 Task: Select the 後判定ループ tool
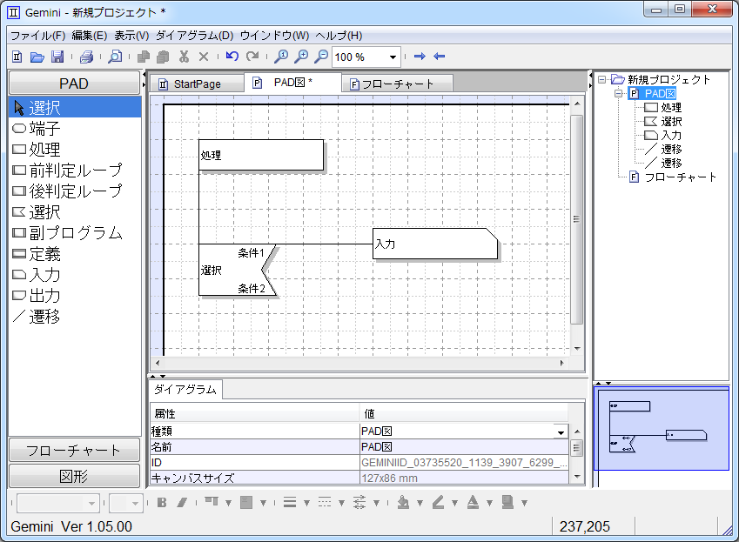[x=75, y=191]
